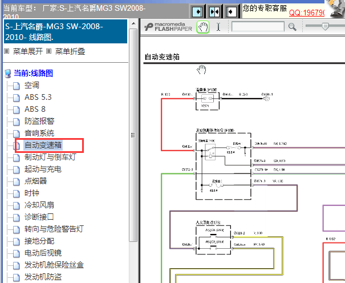Select the FlashPaper text selection tool
The width and height of the screenshot is (345, 283).
click(218, 27)
